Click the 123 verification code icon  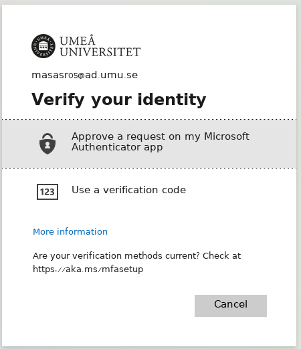[47, 192]
